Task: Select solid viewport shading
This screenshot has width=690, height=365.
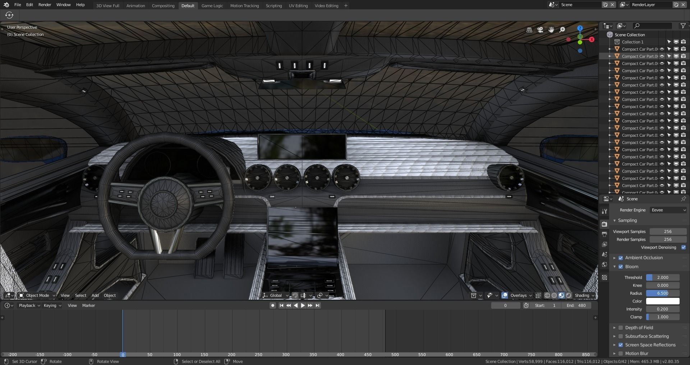Action: [x=554, y=295]
